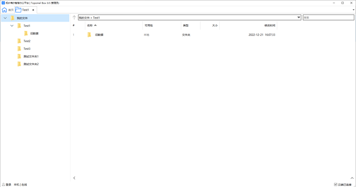Click the 本机 | 在线 status text
The height and width of the screenshot is (187, 356).
pos(21,184)
